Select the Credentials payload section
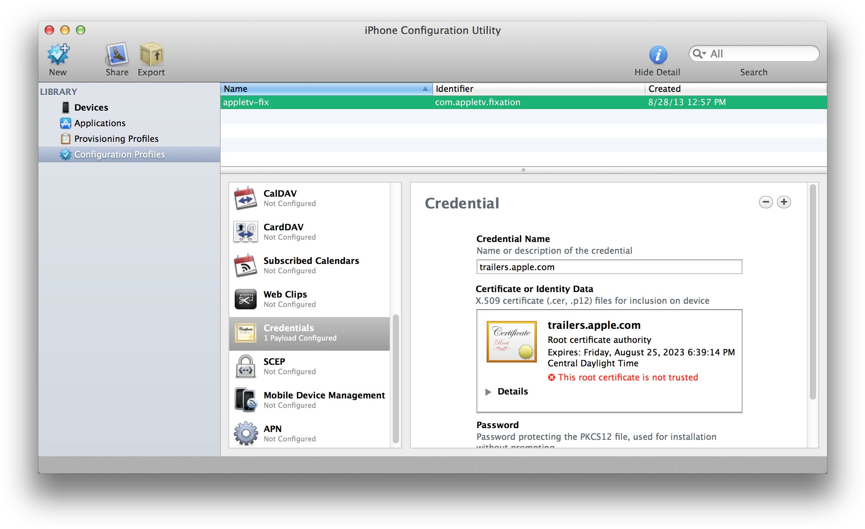This screenshot has width=865, height=529. pyautogui.click(x=309, y=334)
